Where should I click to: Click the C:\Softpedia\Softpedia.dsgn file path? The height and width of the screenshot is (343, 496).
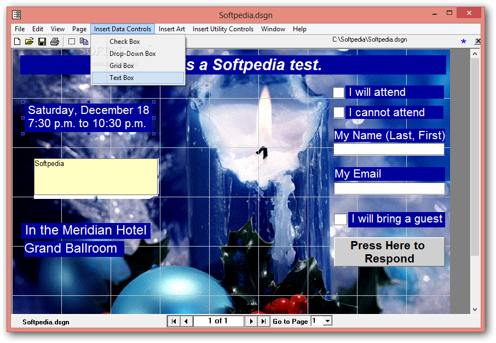(370, 39)
